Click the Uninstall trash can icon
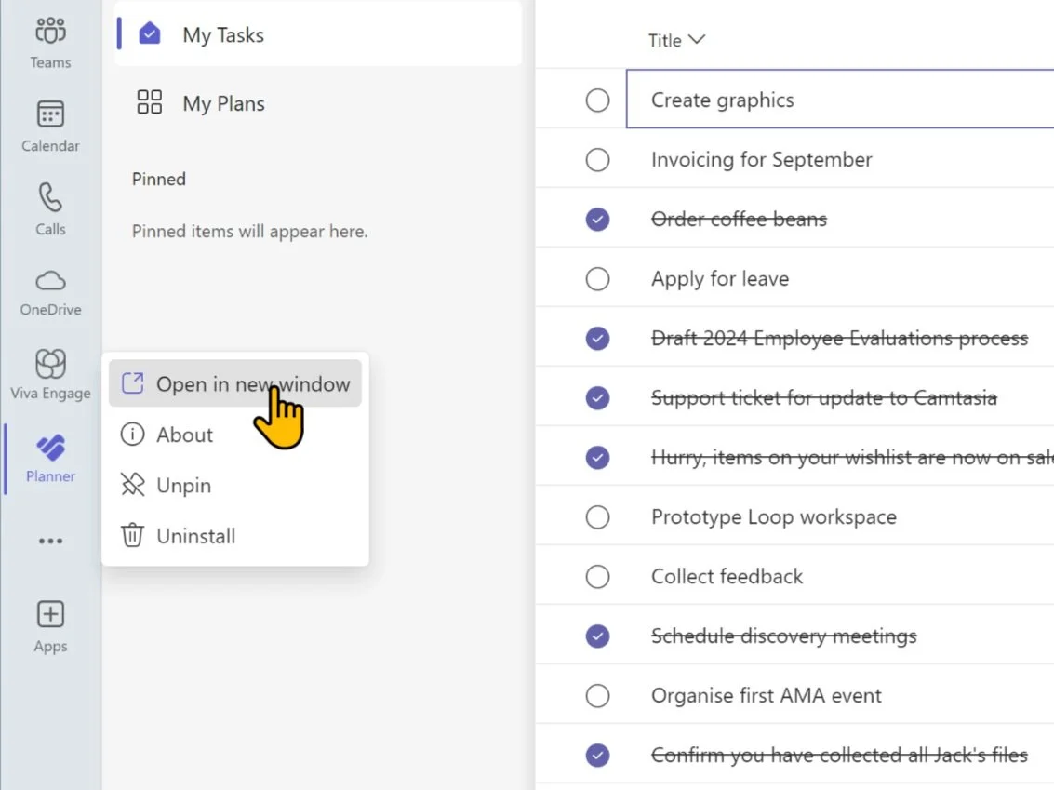Viewport: 1054px width, 790px height. point(132,535)
